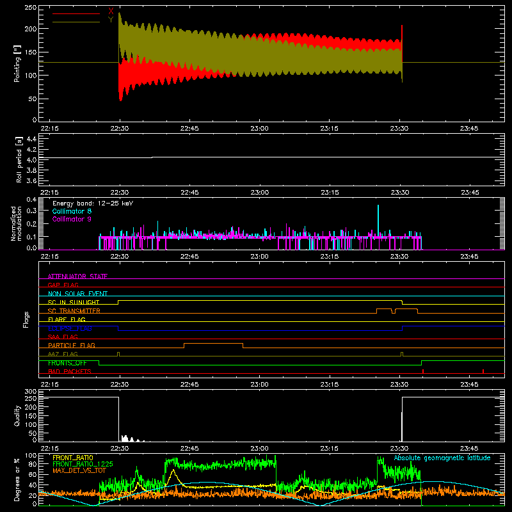Select the FRONT_RATIO legend entry

(x=73, y=458)
